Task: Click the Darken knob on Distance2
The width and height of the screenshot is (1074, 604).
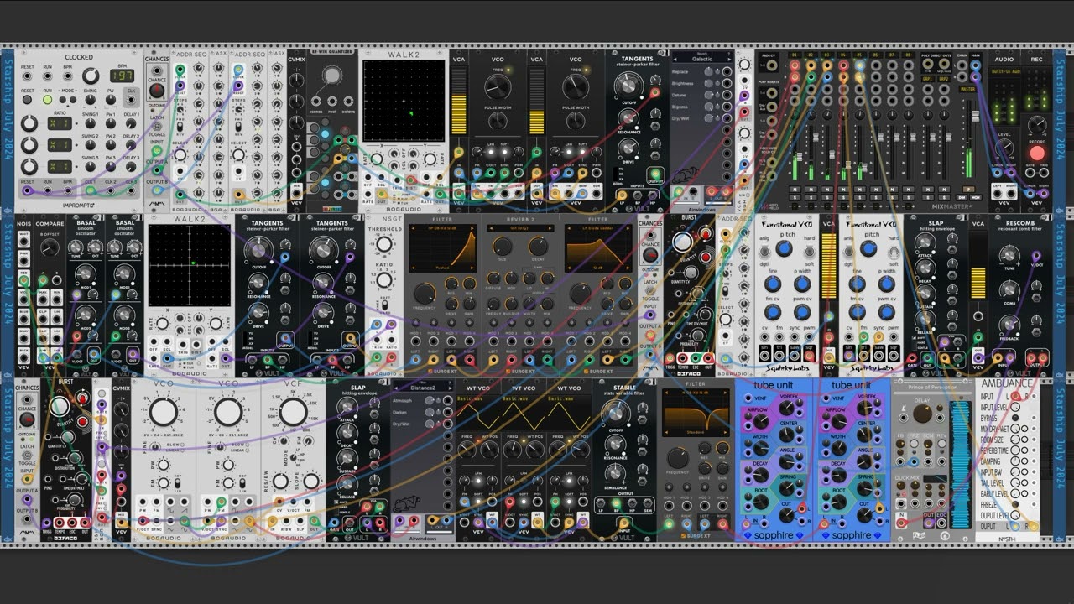Action: tap(430, 412)
